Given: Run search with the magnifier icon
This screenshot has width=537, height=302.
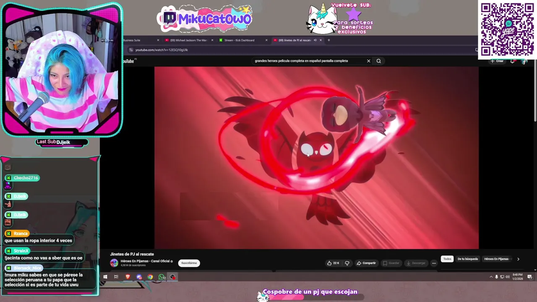Looking at the screenshot, I should click(378, 61).
